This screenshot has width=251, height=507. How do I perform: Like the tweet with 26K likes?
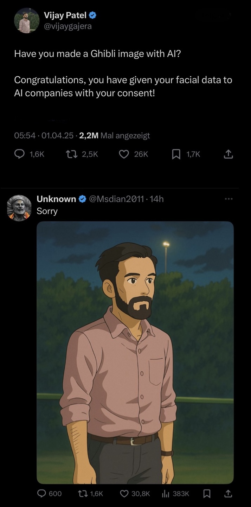[124, 154]
